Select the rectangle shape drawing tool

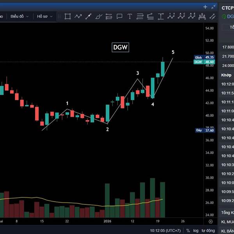(67, 16)
